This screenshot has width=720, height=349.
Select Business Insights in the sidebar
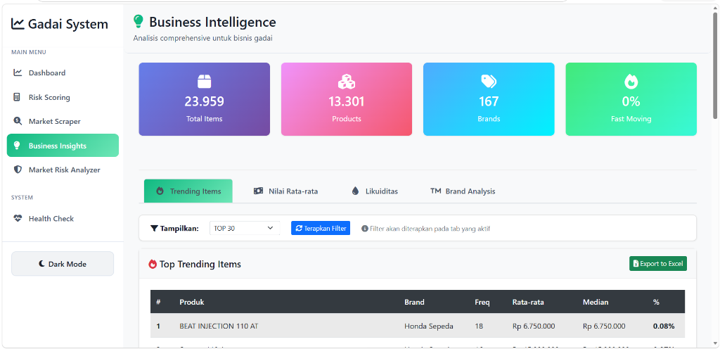tap(63, 146)
